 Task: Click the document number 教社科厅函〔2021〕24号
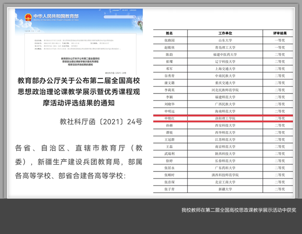click(101, 122)
